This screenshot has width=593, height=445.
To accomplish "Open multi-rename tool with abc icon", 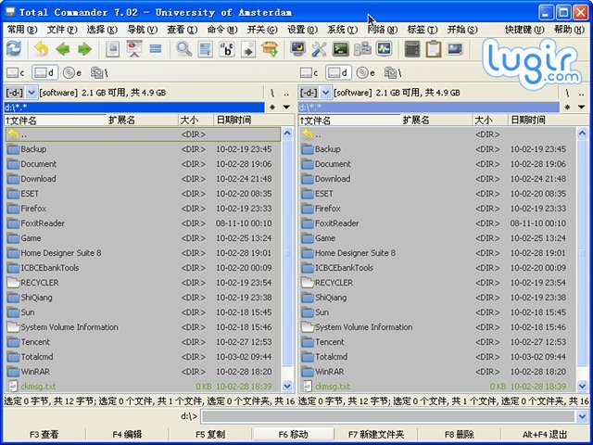I will 227,49.
